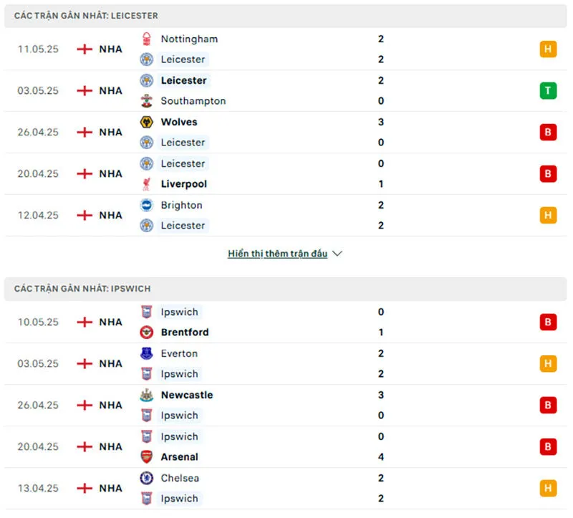Viewport: 573px width, 518px height.
Task: Click the yellow H badge for Nottingham match
Action: click(548, 49)
